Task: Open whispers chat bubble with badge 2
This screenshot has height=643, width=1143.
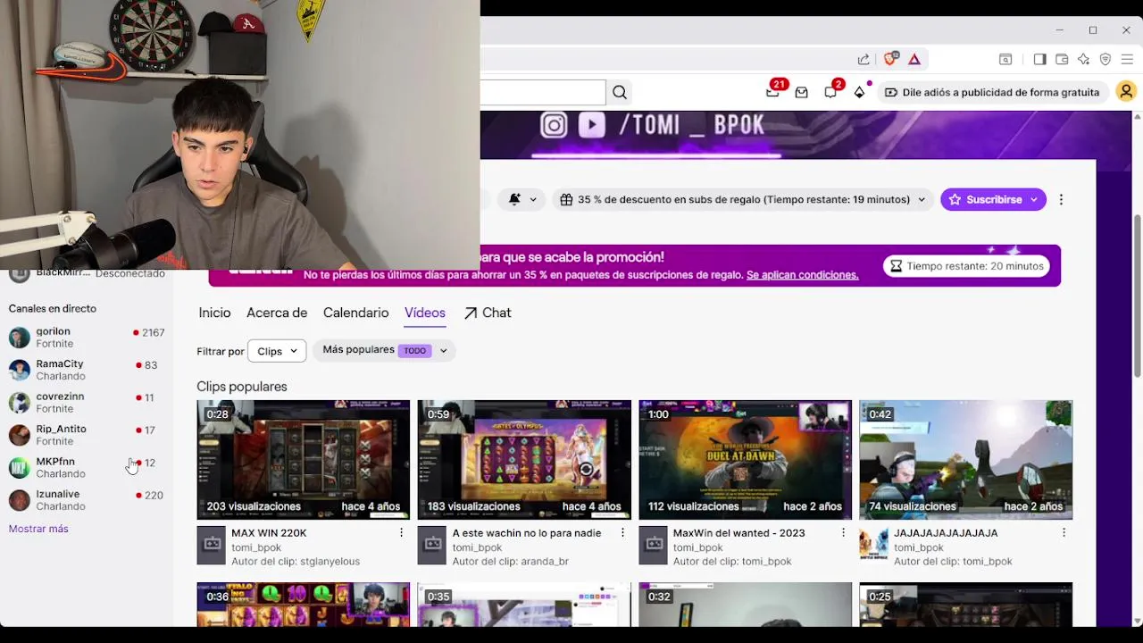Action: (831, 91)
